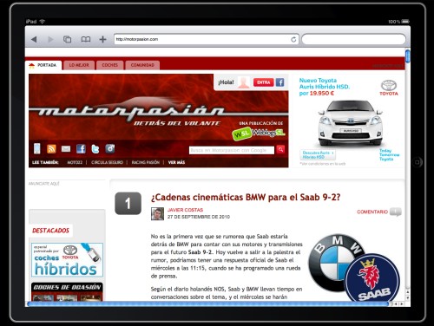This screenshot has width=434, height=326.
Task: Click the scroll right arrow of horizontal scrollbar
Action: (x=402, y=304)
